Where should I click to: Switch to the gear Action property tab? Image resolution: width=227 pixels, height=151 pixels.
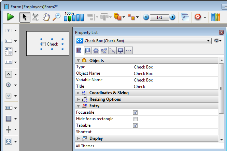[96, 51]
